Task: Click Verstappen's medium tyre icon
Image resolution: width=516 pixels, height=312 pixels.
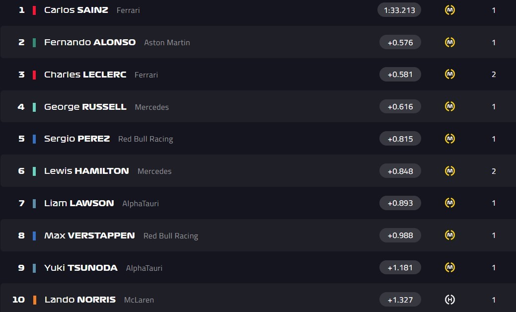Action: (449, 235)
